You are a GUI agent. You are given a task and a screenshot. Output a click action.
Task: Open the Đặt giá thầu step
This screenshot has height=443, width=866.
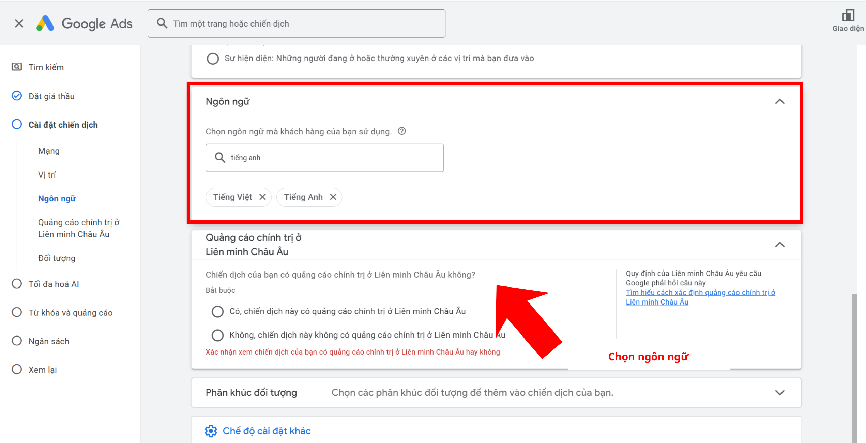tap(51, 96)
